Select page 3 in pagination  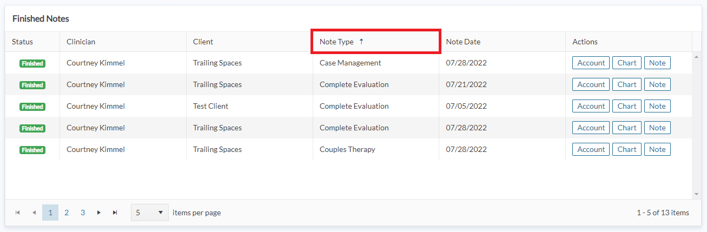click(x=83, y=213)
